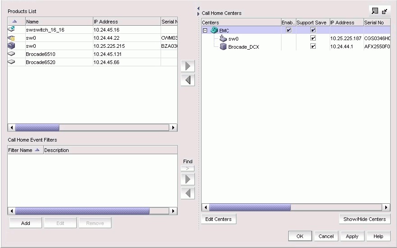This screenshot has height=248, width=397.
Task: Click the Serial N column header in Products List
Action: [169, 22]
